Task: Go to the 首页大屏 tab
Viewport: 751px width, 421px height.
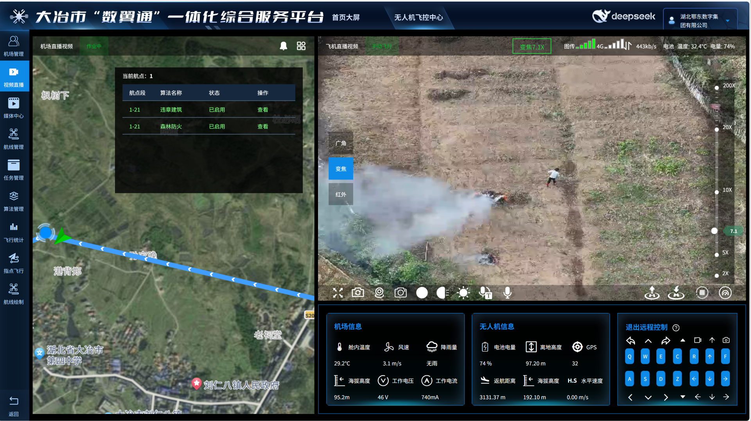Action: pyautogui.click(x=346, y=18)
